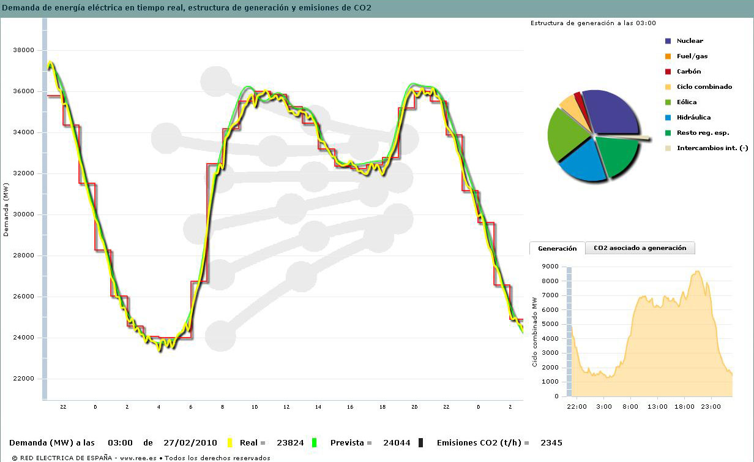754x462 pixels.
Task: Click the yellow Real indicator in status line
Action: coord(230,442)
